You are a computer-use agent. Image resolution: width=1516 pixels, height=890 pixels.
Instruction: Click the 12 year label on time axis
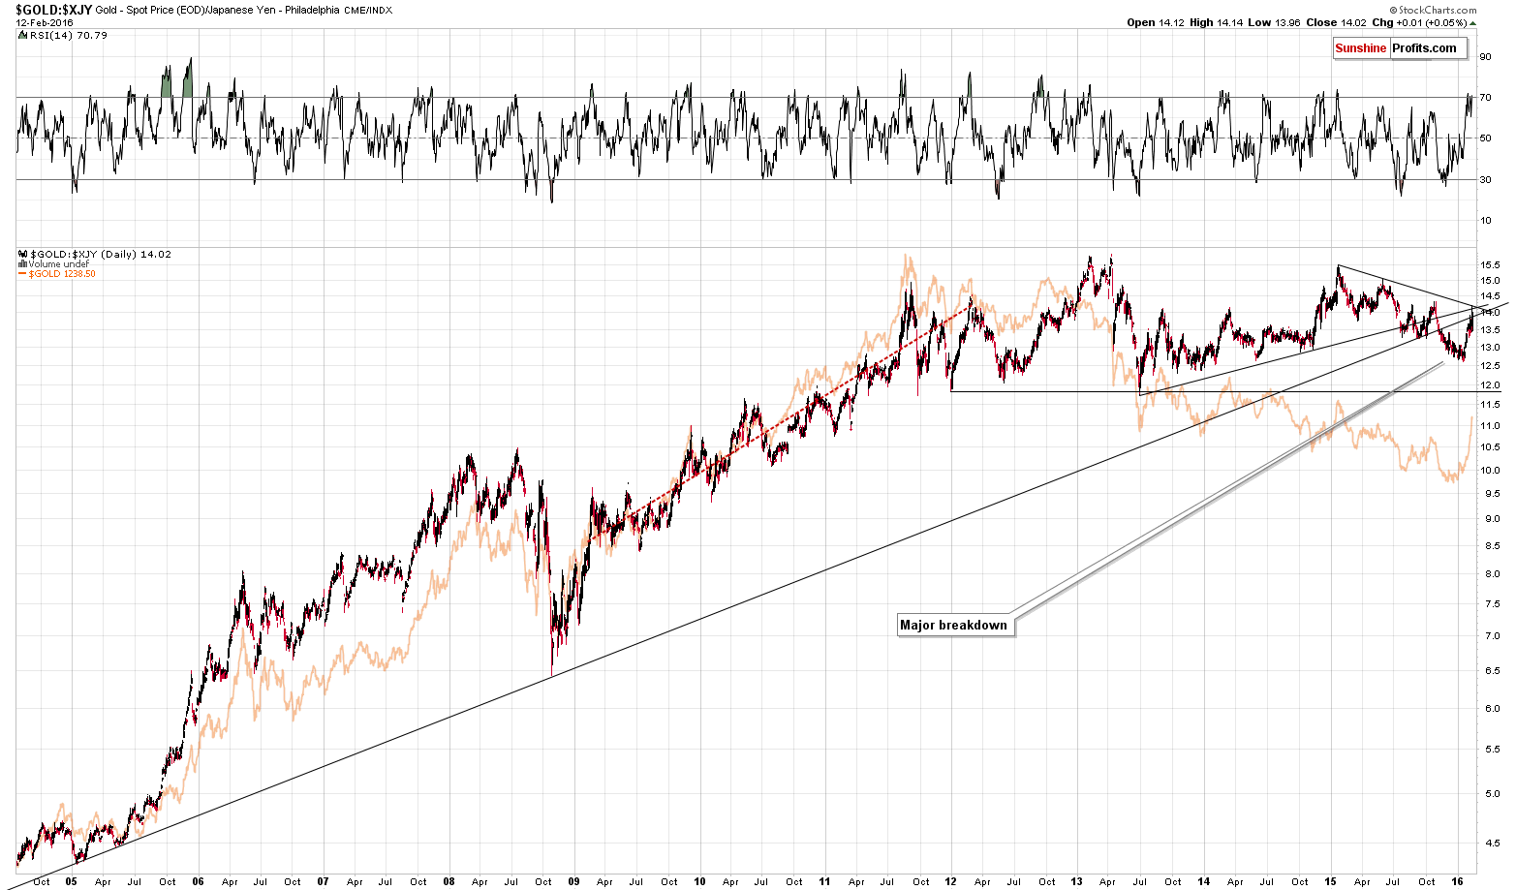point(951,882)
